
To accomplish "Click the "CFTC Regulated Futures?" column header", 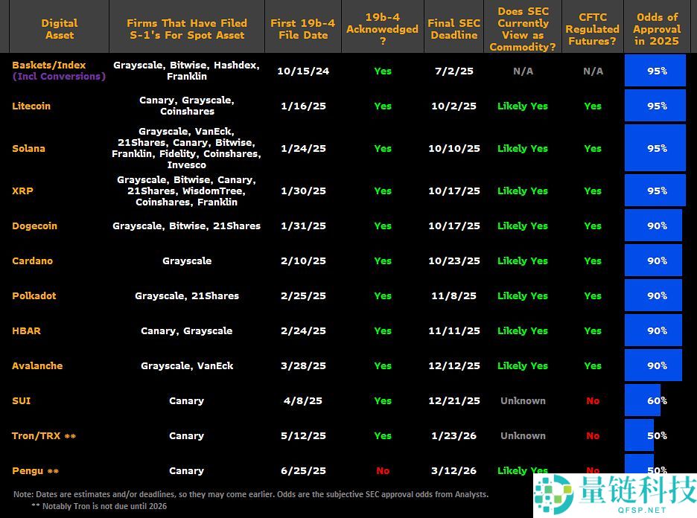I will tap(592, 29).
